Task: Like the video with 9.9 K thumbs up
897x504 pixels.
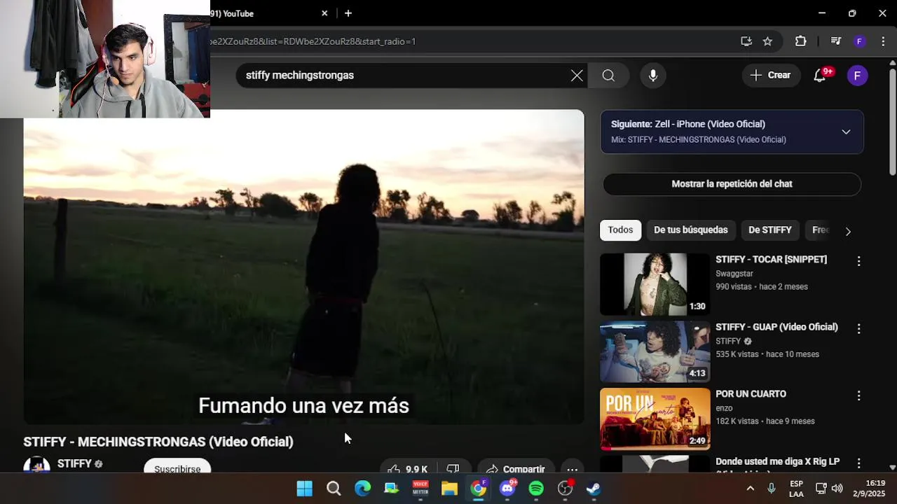Action: pyautogui.click(x=407, y=468)
